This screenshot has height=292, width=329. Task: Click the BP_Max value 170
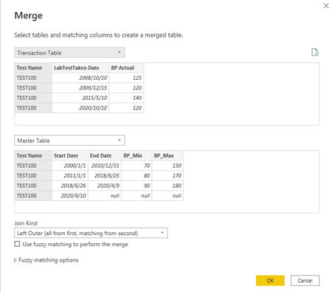click(167, 175)
